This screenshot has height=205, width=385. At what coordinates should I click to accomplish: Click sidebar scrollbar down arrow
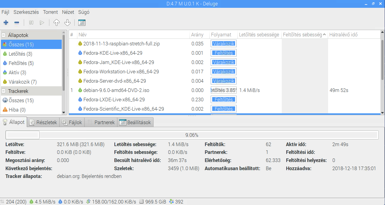[64, 112]
